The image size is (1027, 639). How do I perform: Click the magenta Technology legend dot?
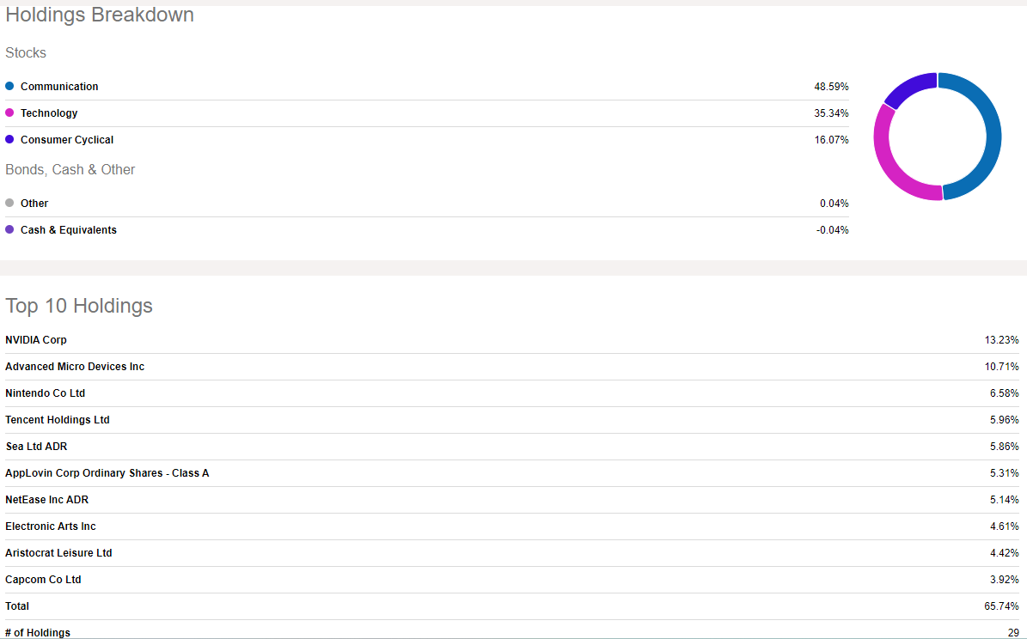pos(9,113)
